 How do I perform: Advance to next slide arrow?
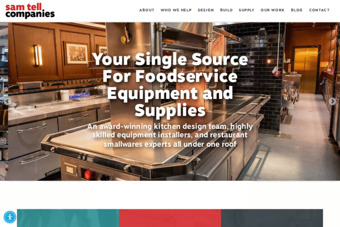click(x=332, y=101)
